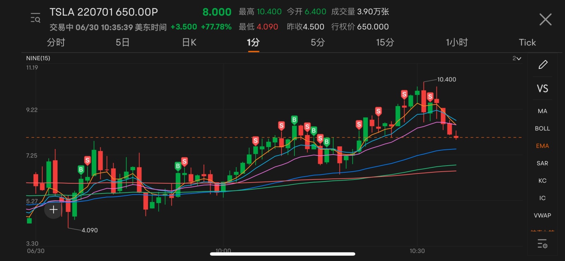Select the 5分 interval tab
This screenshot has height=261, width=565.
[317, 42]
